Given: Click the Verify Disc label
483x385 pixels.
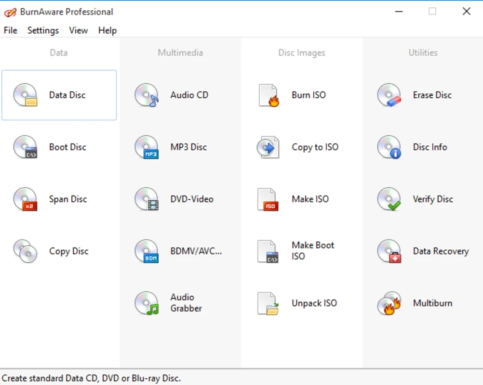Looking at the screenshot, I should [x=433, y=199].
